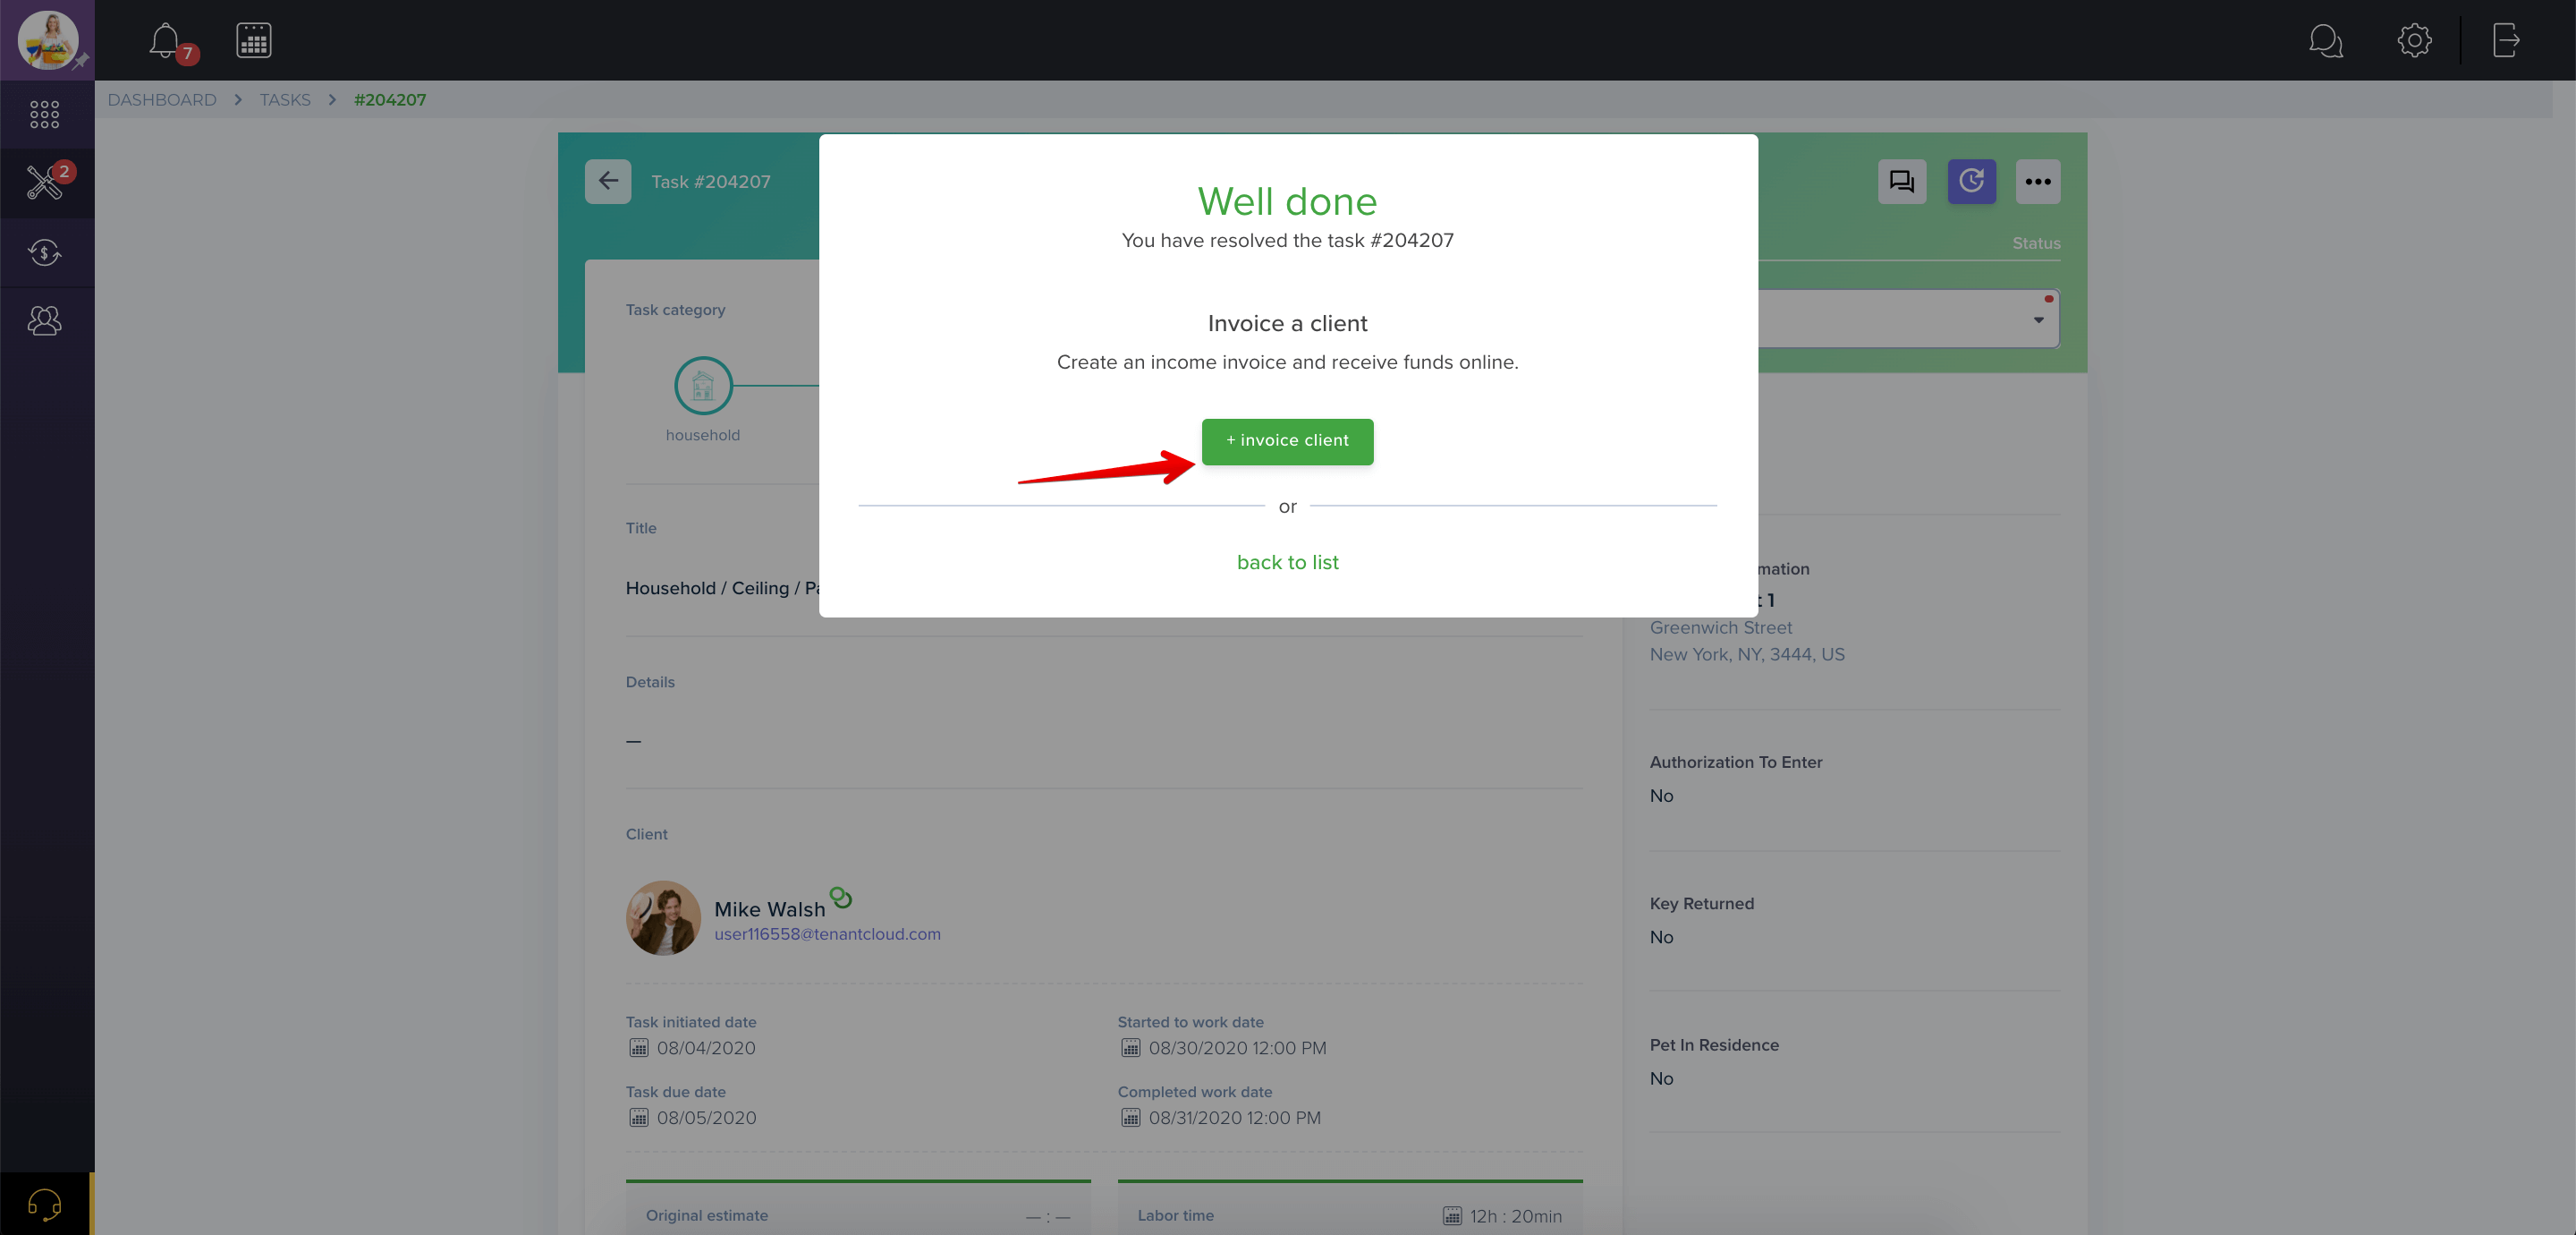The image size is (2576, 1235).
Task: Click the New York, NY, 3444, US line
Action: (x=1747, y=654)
